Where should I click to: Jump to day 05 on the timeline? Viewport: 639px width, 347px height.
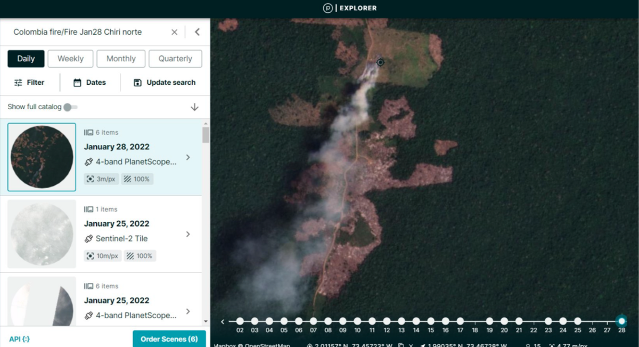point(284,321)
